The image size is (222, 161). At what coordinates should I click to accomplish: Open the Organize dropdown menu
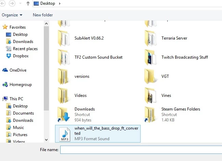tap(12, 15)
